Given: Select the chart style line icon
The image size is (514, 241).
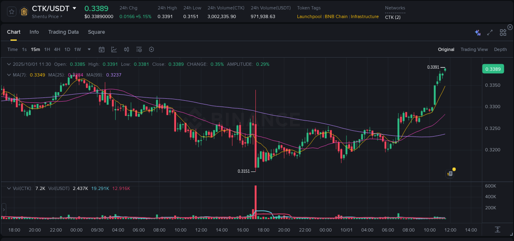Looking at the screenshot, I should click(114, 49).
